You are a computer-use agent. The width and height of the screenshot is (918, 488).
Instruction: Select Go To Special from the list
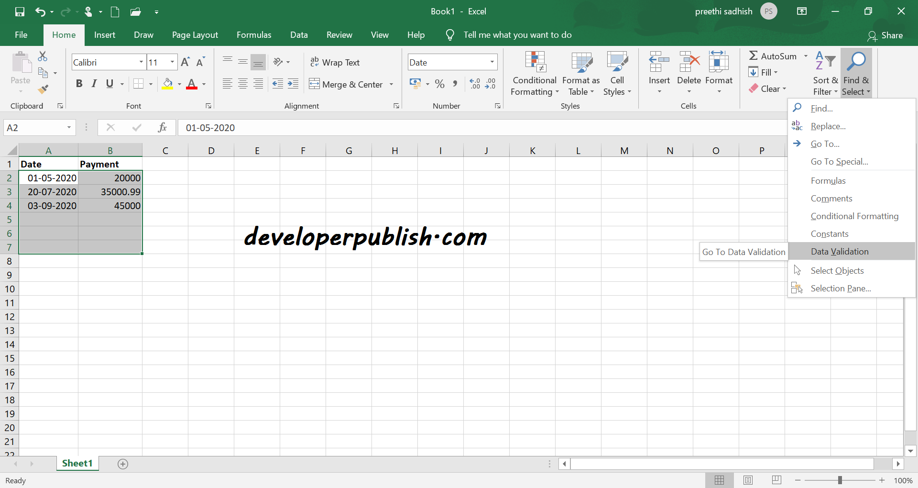coord(840,162)
